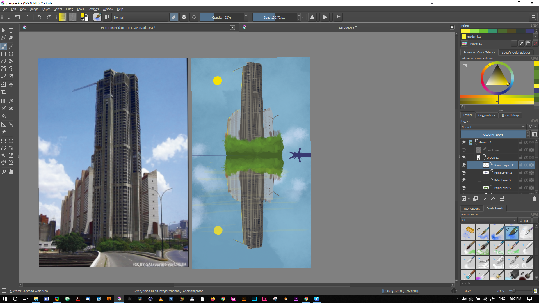
Task: Open the Filter menu
Action: point(69,9)
